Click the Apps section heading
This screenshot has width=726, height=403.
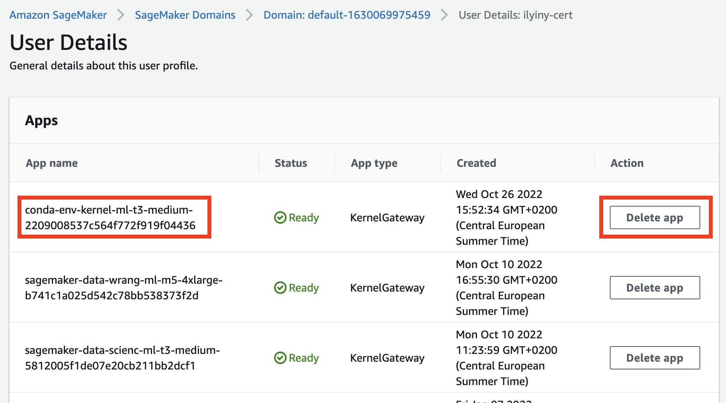pyautogui.click(x=41, y=121)
